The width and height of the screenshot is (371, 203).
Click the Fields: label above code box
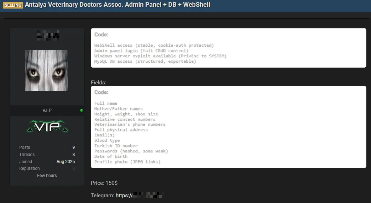[x=98, y=83]
